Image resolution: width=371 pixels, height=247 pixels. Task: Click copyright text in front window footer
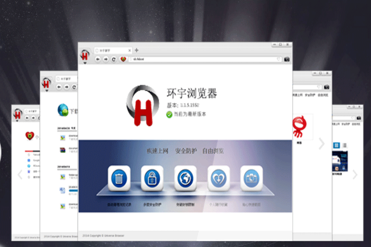[103, 236]
